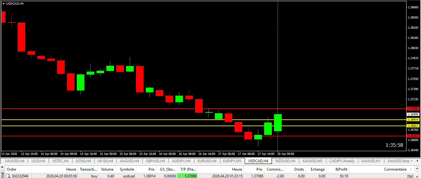Click the 2026.04.20 01:23:15 close time cell
Screen dimensions: 421x178
pyautogui.click(x=227, y=176)
